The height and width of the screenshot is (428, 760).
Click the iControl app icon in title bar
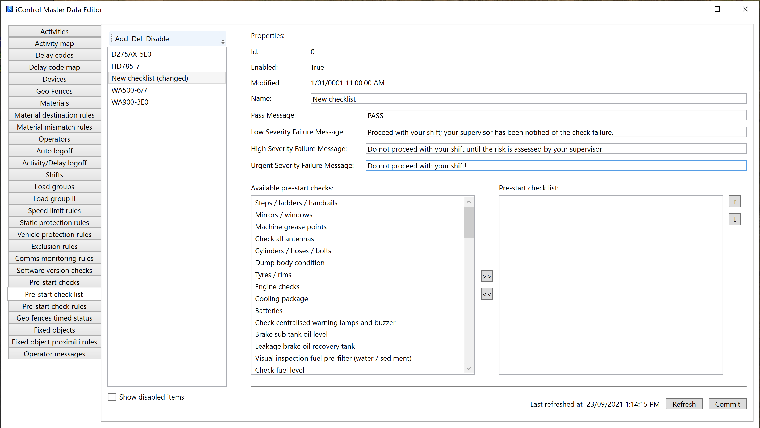coord(10,9)
